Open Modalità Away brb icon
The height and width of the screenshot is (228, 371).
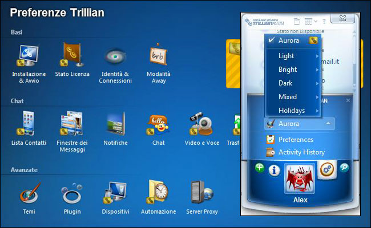point(158,56)
